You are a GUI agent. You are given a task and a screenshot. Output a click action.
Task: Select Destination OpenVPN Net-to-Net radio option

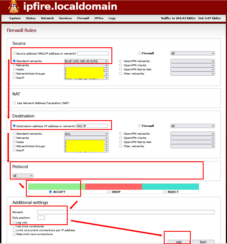[x=121, y=142]
